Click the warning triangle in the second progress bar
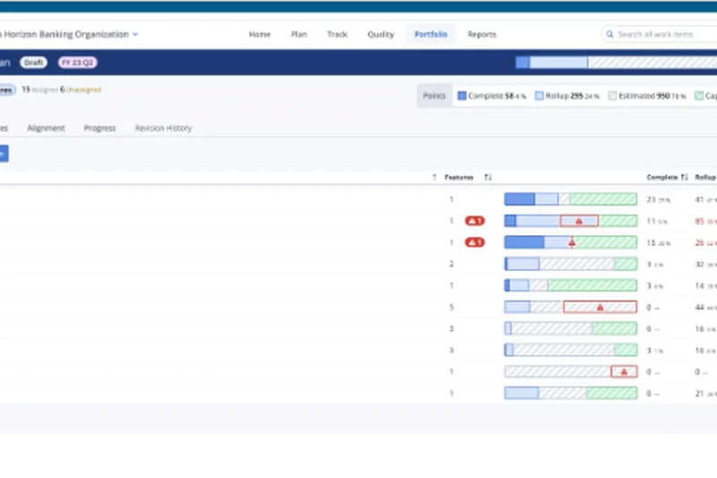This screenshot has width=717, height=478. coord(579,221)
